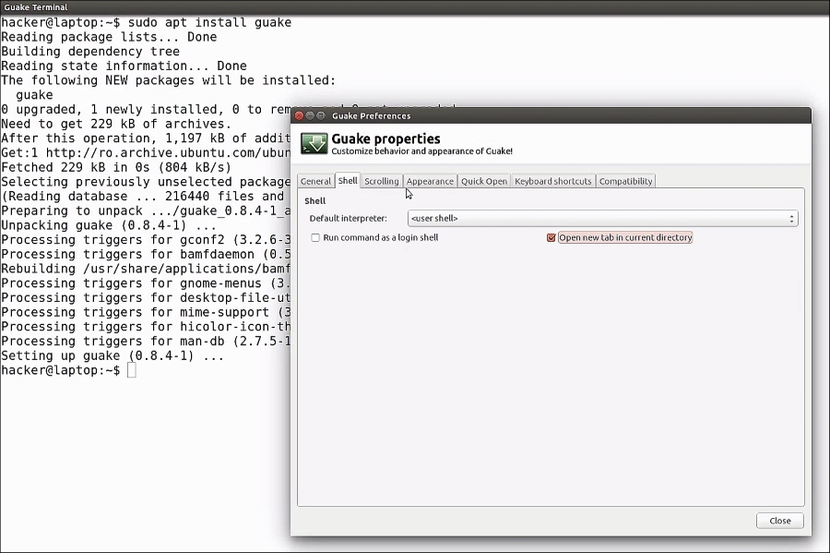Click the 'Need to get 229 kB' terminal line
The image size is (830, 553).
tap(116, 124)
